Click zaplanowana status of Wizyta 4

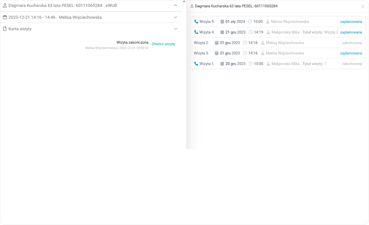[x=351, y=32]
